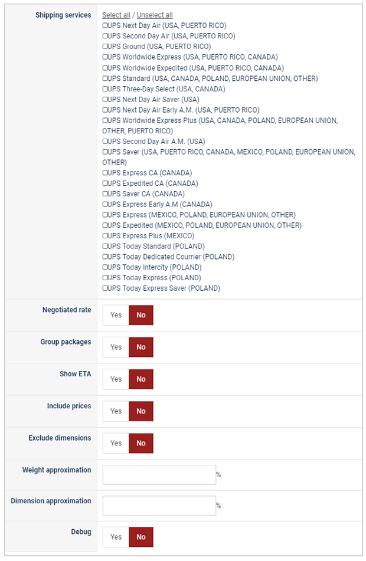Image resolution: width=366 pixels, height=561 pixels.
Task: Set Negotiated rate to No
Action: [141, 315]
